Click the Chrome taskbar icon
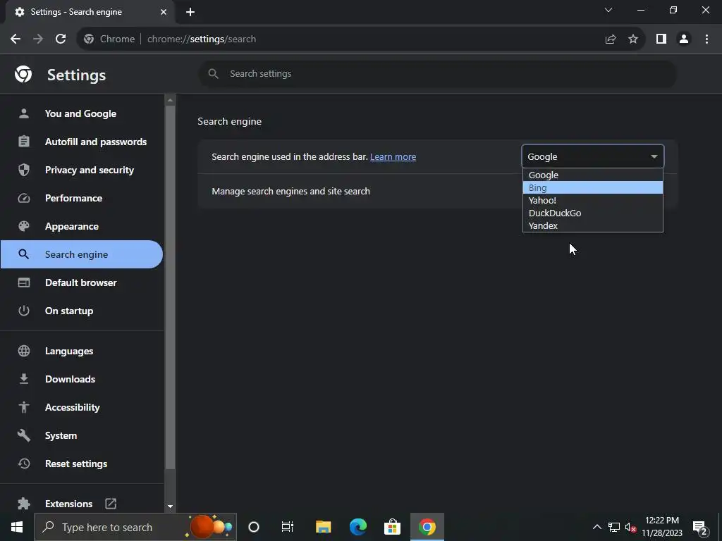This screenshot has width=722, height=541. point(427,527)
